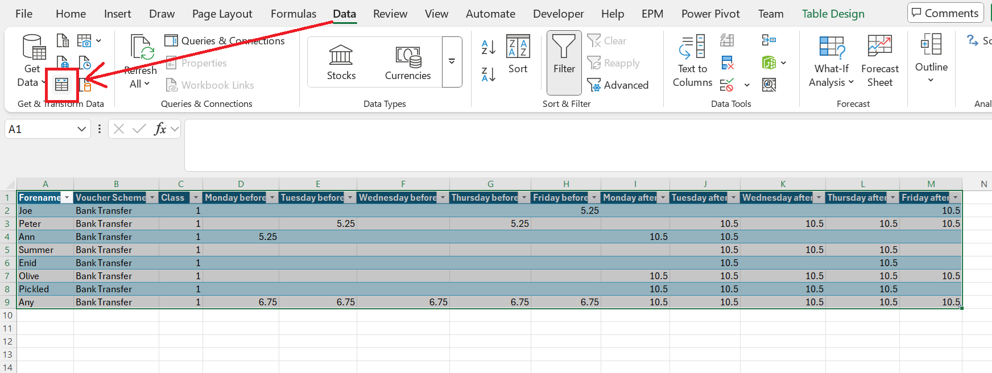Expand the formula bar chevron beside fx
992x373 pixels.
(x=175, y=129)
